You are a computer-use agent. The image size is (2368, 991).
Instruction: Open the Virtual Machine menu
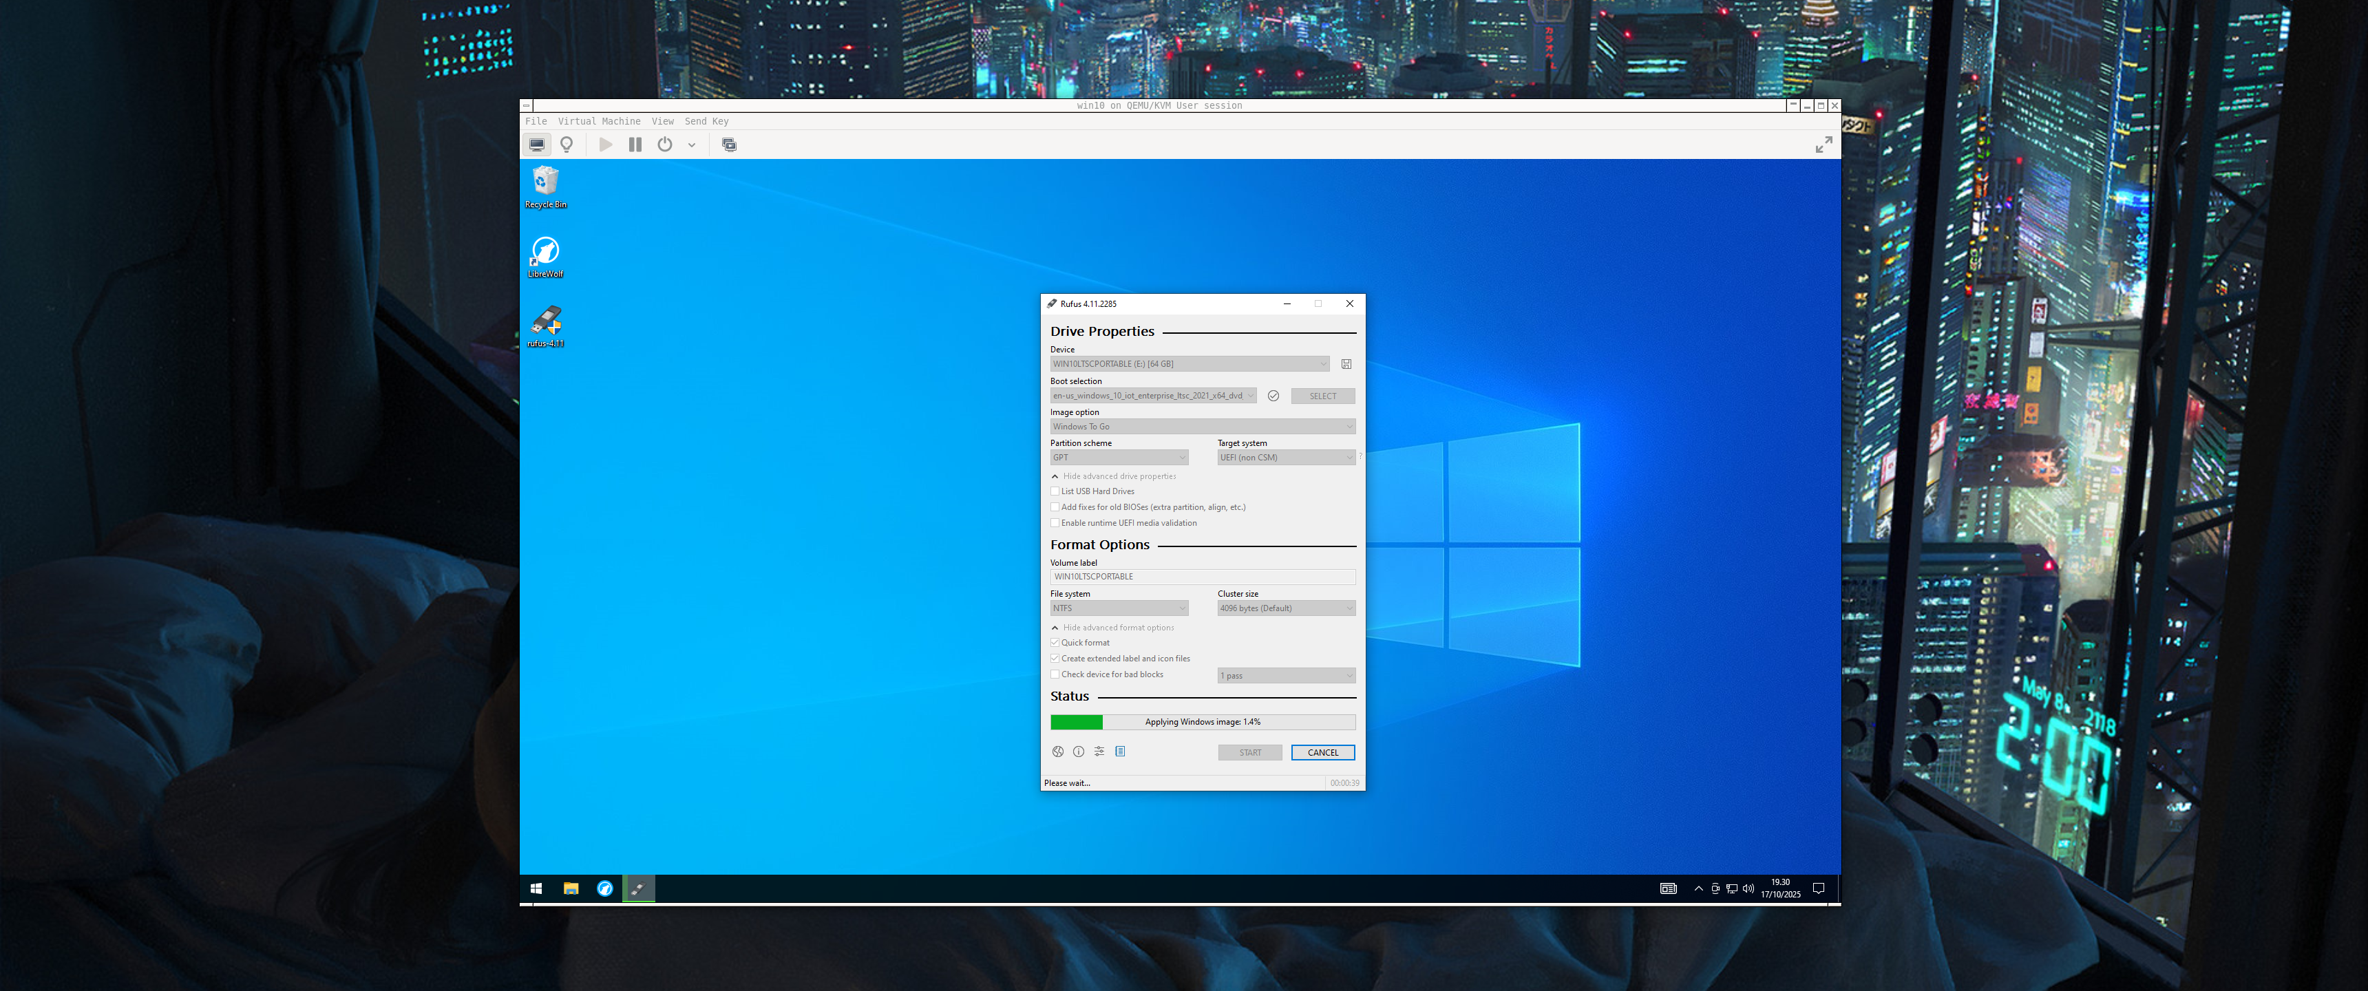coord(598,121)
